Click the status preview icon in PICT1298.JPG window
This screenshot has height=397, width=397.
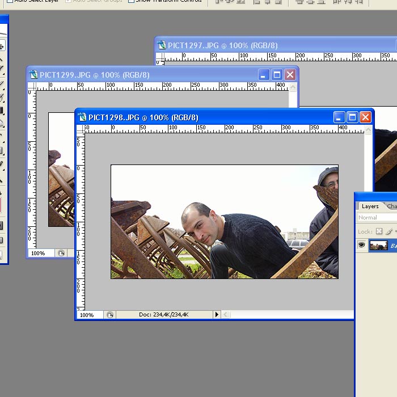point(110,315)
